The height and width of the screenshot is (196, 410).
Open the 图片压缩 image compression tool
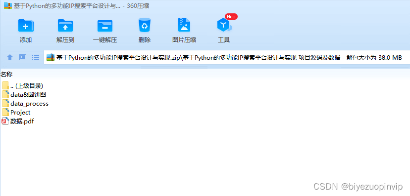click(x=184, y=25)
